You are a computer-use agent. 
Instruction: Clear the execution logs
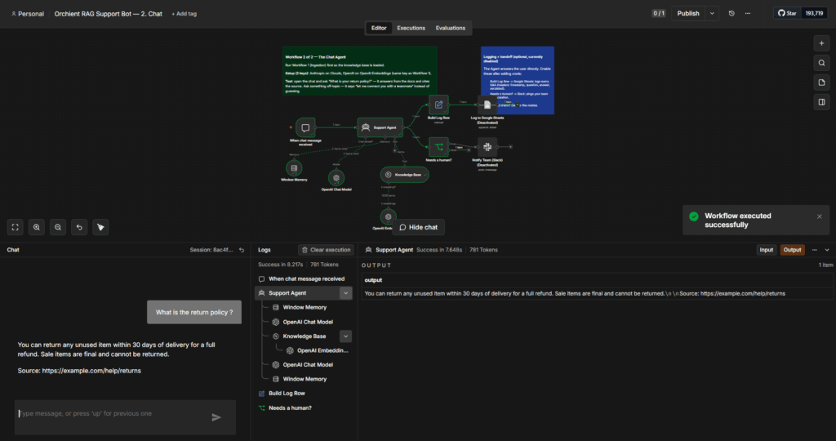coord(326,250)
